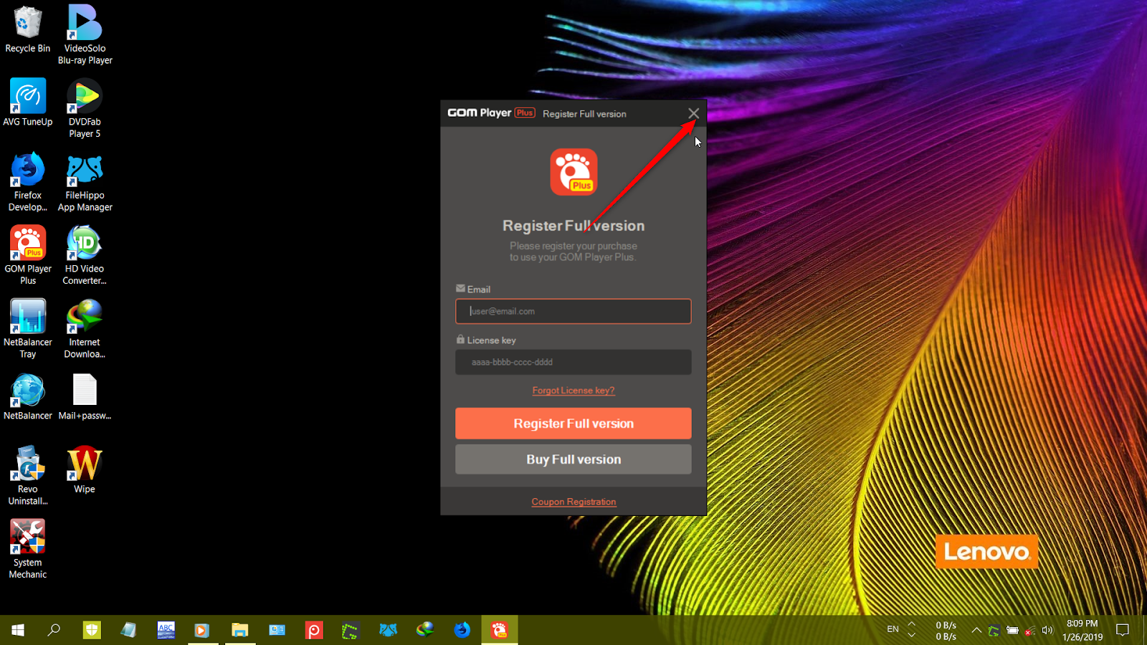Click the Register Full version button
1147x645 pixels.
[573, 424]
